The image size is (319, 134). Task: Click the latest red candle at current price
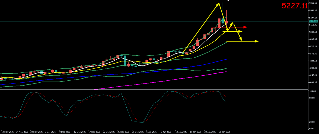tap(226, 22)
